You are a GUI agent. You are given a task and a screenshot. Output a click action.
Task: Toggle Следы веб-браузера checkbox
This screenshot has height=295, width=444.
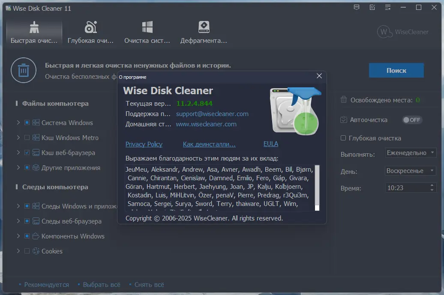tap(27, 221)
